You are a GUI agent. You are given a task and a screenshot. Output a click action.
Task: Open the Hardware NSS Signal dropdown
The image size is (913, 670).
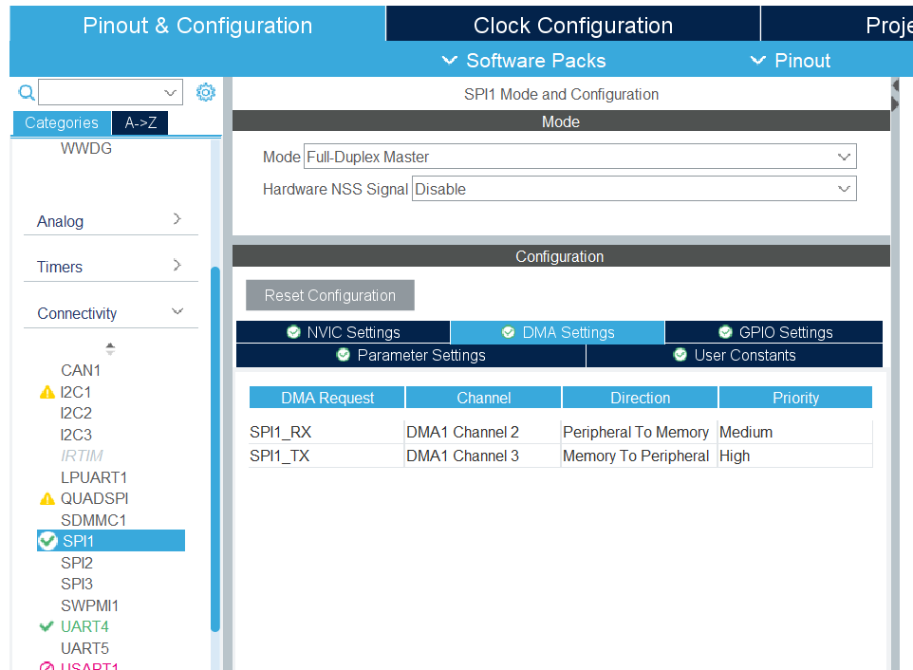click(x=634, y=189)
